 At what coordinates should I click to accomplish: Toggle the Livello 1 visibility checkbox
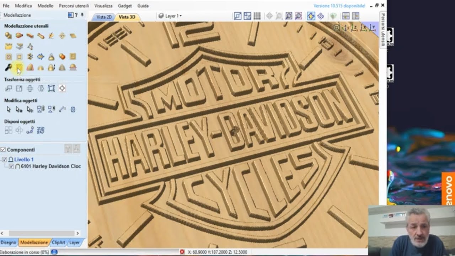click(4, 160)
